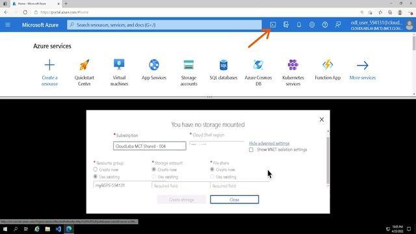This screenshot has height=234, width=416.
Task: Open the Windows Start menu
Action: click(5, 229)
